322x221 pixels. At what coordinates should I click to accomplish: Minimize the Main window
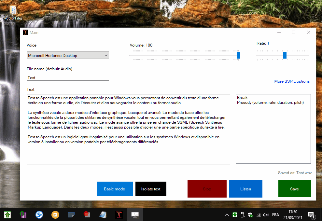(279, 33)
